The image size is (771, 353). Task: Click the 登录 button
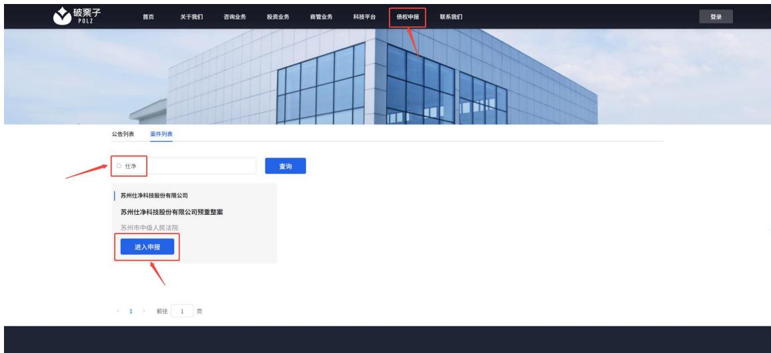pyautogui.click(x=716, y=17)
